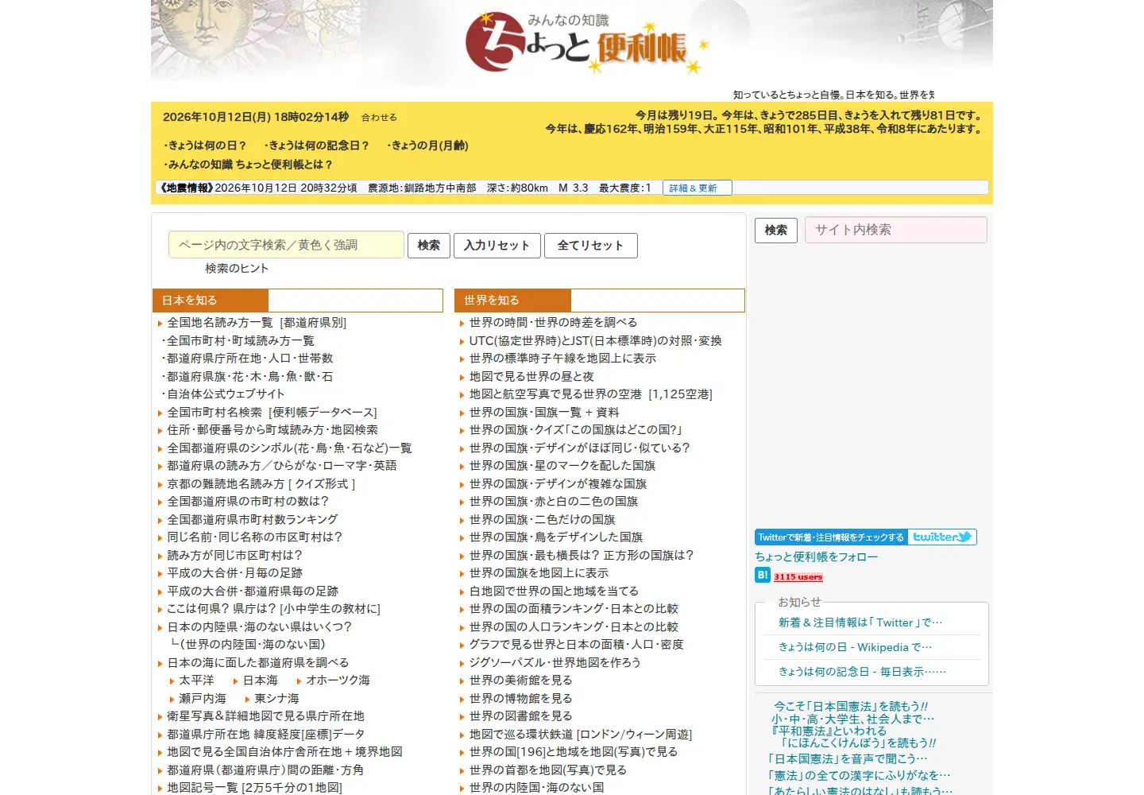Open ジグソーパズル･世界地図を作ろう link
This screenshot has height=795, width=1144.
(555, 663)
